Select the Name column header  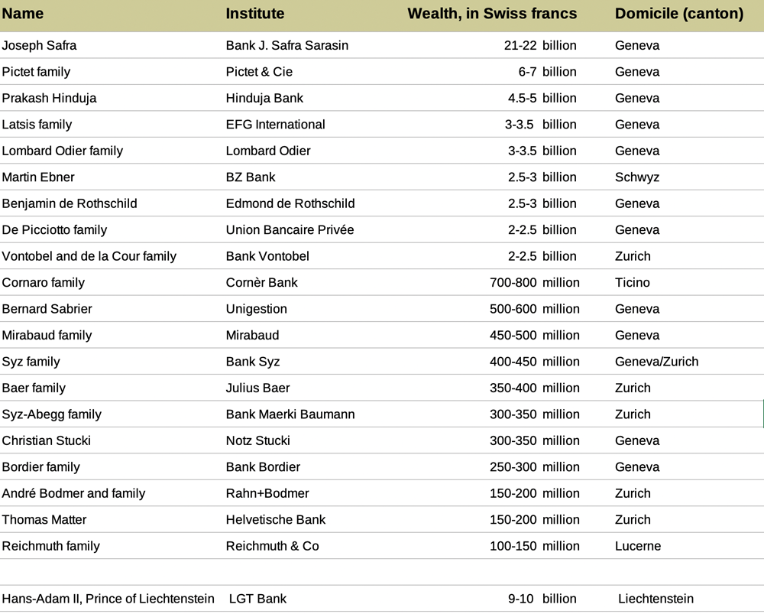[x=22, y=14]
